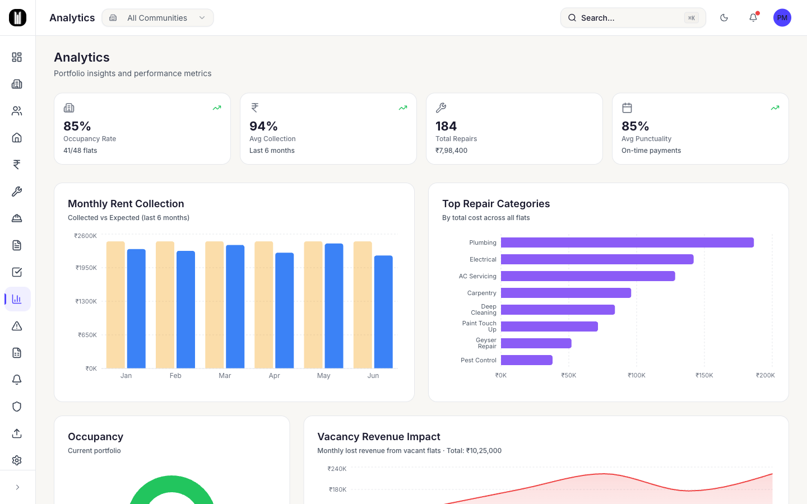This screenshot has width=807, height=504.
Task: Click the Electrical purple bar
Action: coord(597,259)
